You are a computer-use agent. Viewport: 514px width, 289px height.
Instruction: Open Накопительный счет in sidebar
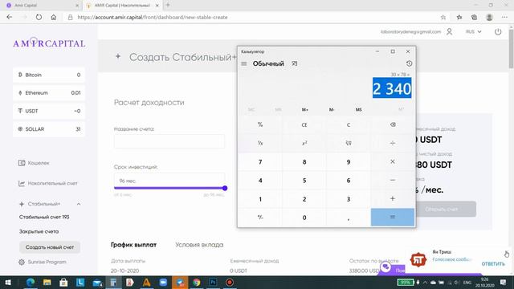coord(48,183)
